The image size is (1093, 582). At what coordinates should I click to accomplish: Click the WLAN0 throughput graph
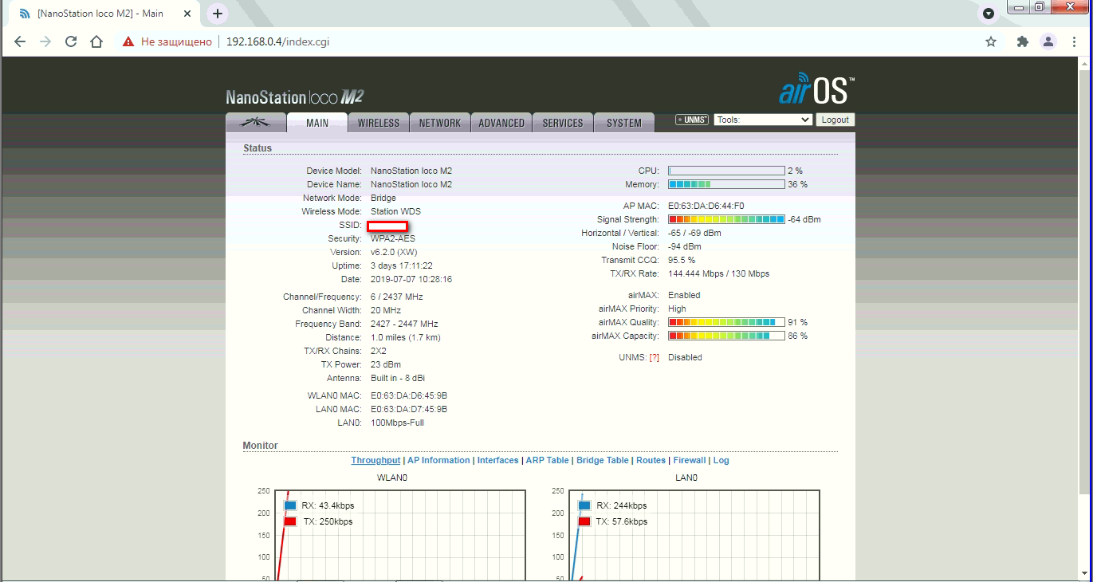401,535
